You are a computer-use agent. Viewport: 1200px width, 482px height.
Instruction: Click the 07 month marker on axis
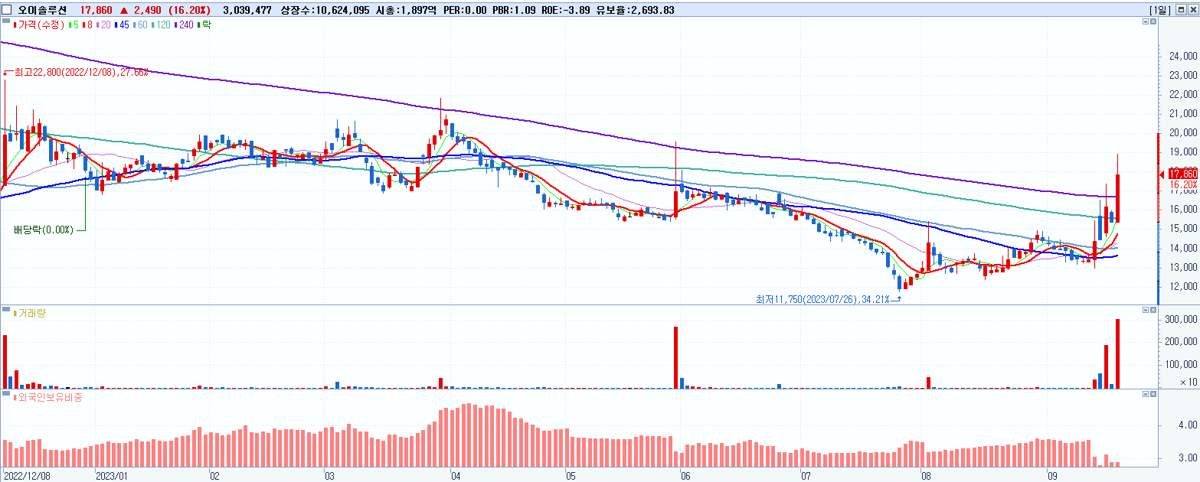(806, 475)
